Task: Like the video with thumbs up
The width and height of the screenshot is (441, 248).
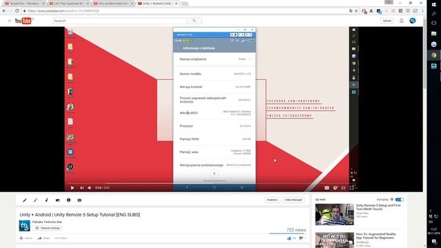Action: [x=289, y=238]
